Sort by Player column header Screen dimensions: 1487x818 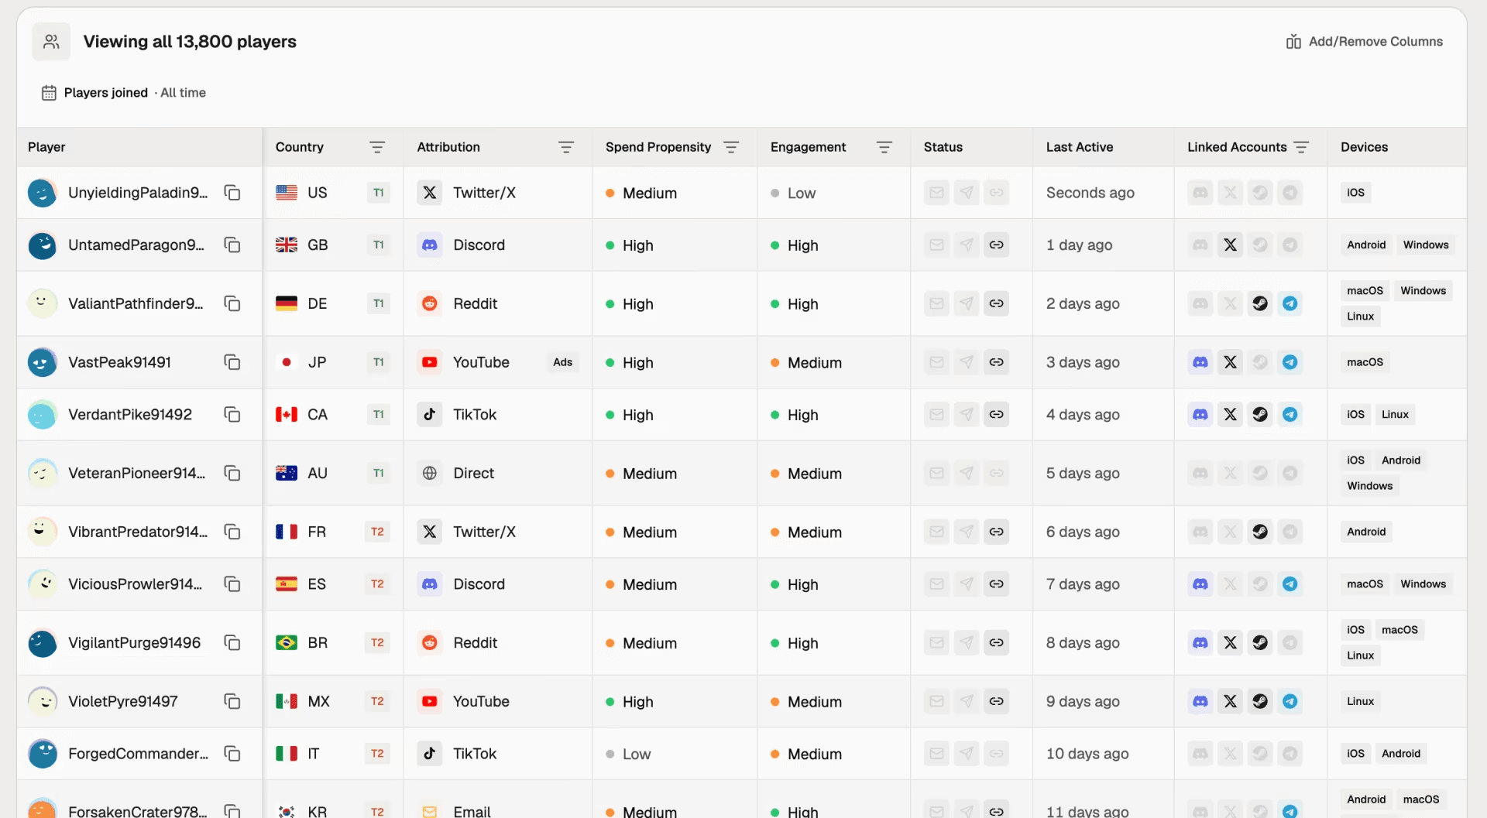click(46, 147)
